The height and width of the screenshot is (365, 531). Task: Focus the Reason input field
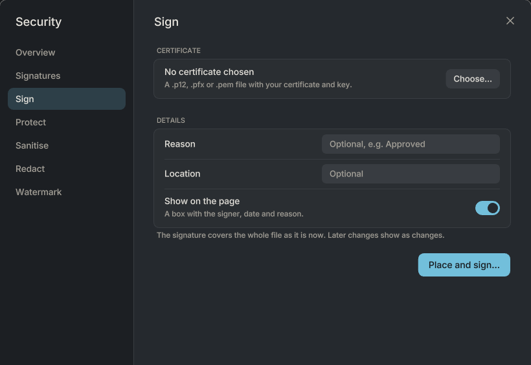411,144
